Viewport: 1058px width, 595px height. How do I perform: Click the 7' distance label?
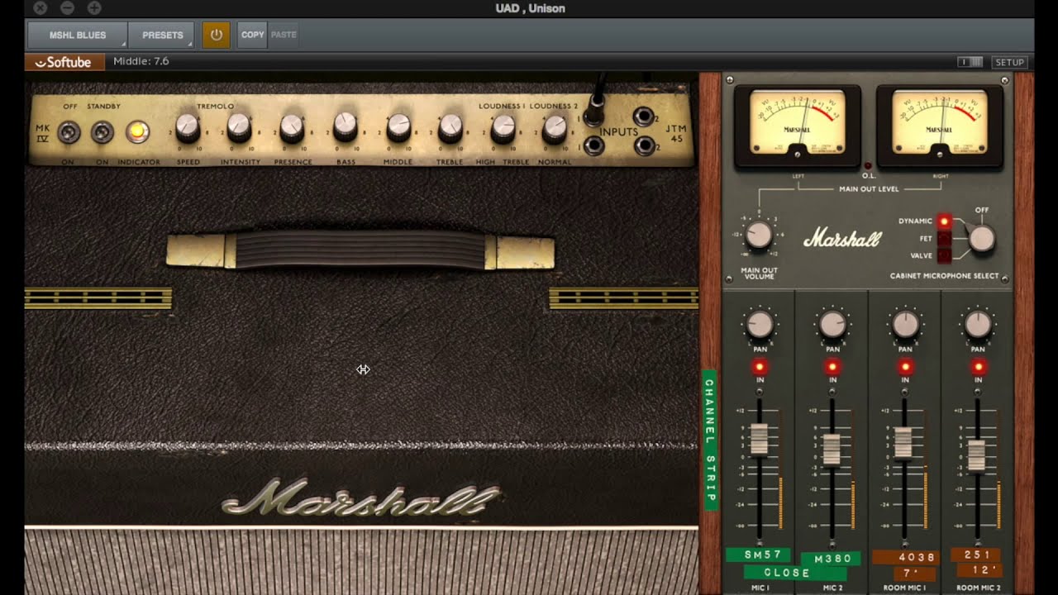point(914,573)
